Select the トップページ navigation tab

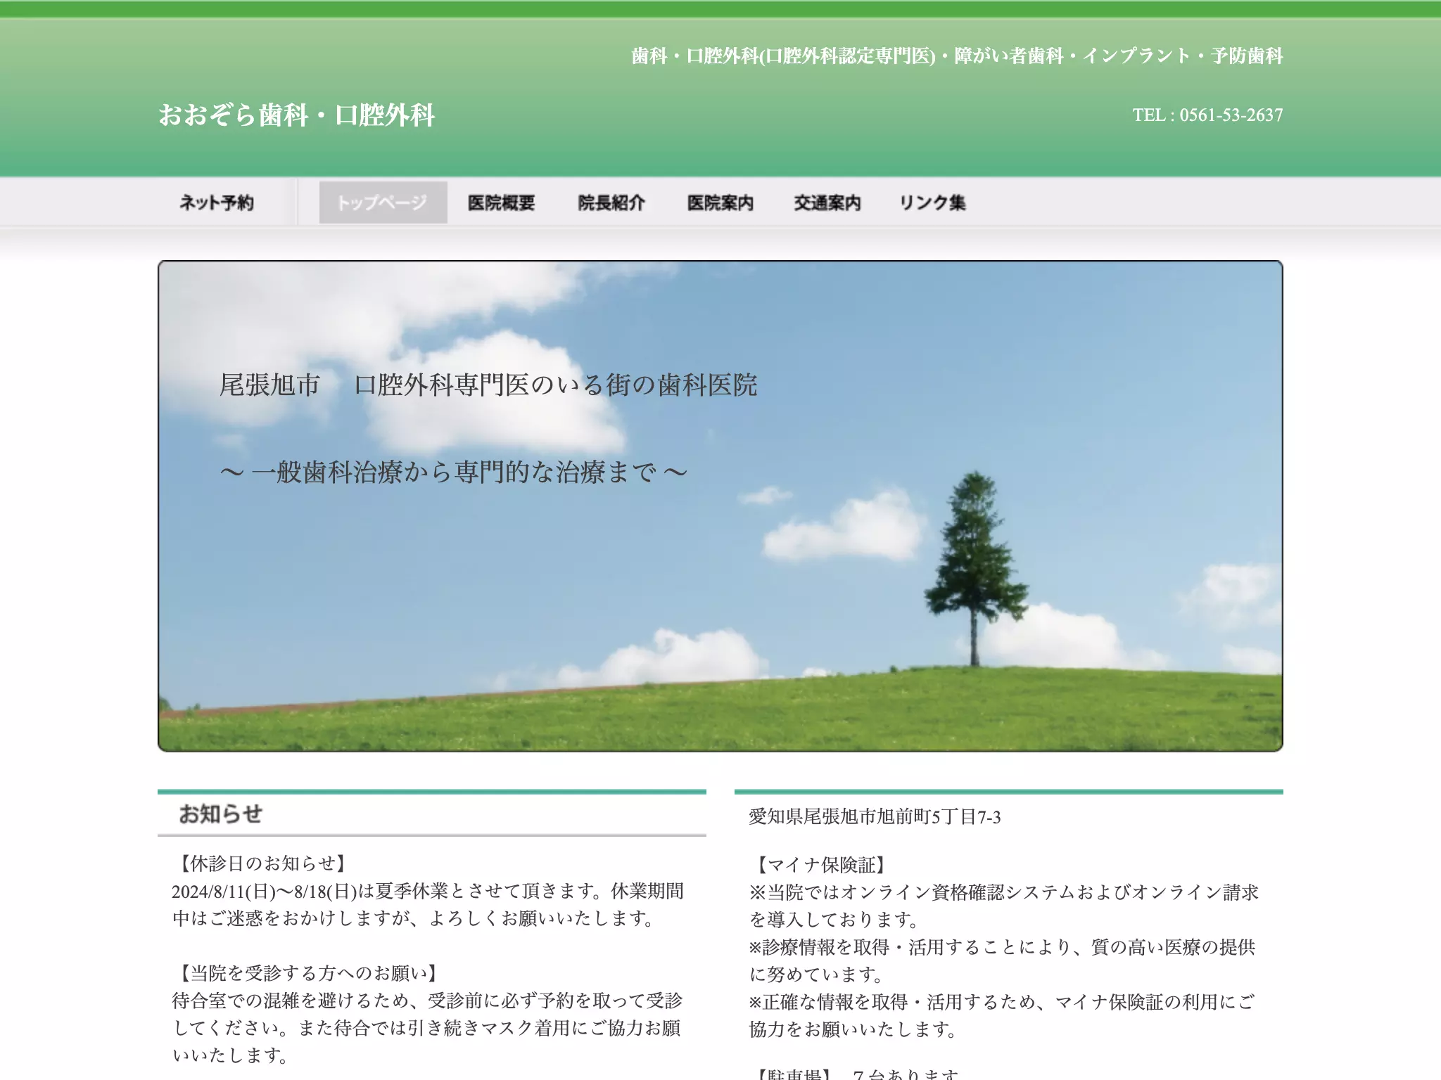pos(383,202)
